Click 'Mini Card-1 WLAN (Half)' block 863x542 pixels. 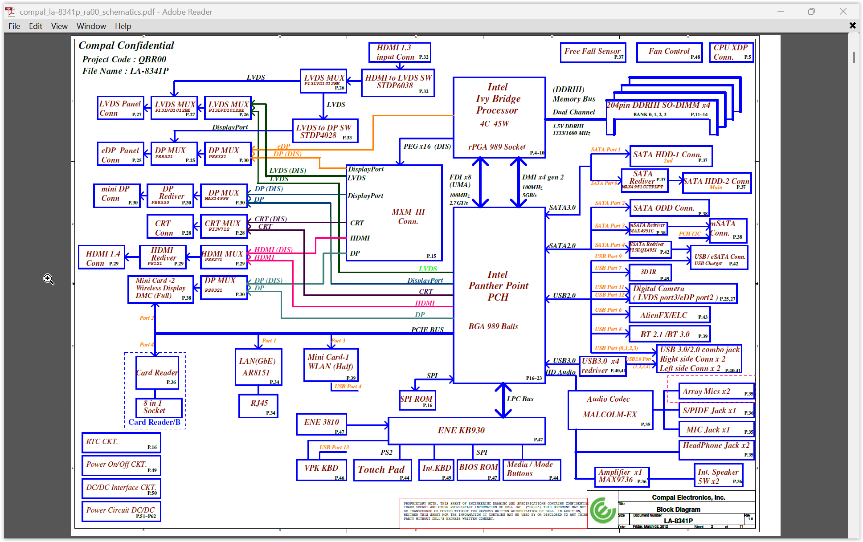(x=331, y=365)
